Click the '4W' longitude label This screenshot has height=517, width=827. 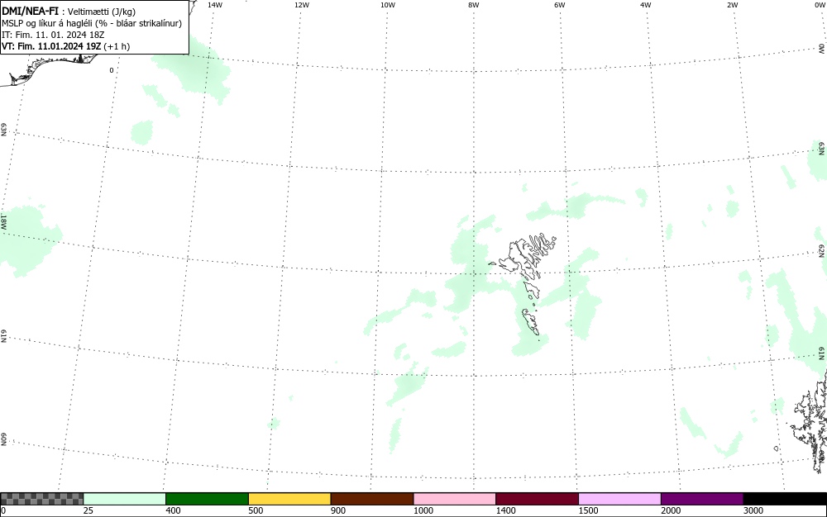[645, 5]
